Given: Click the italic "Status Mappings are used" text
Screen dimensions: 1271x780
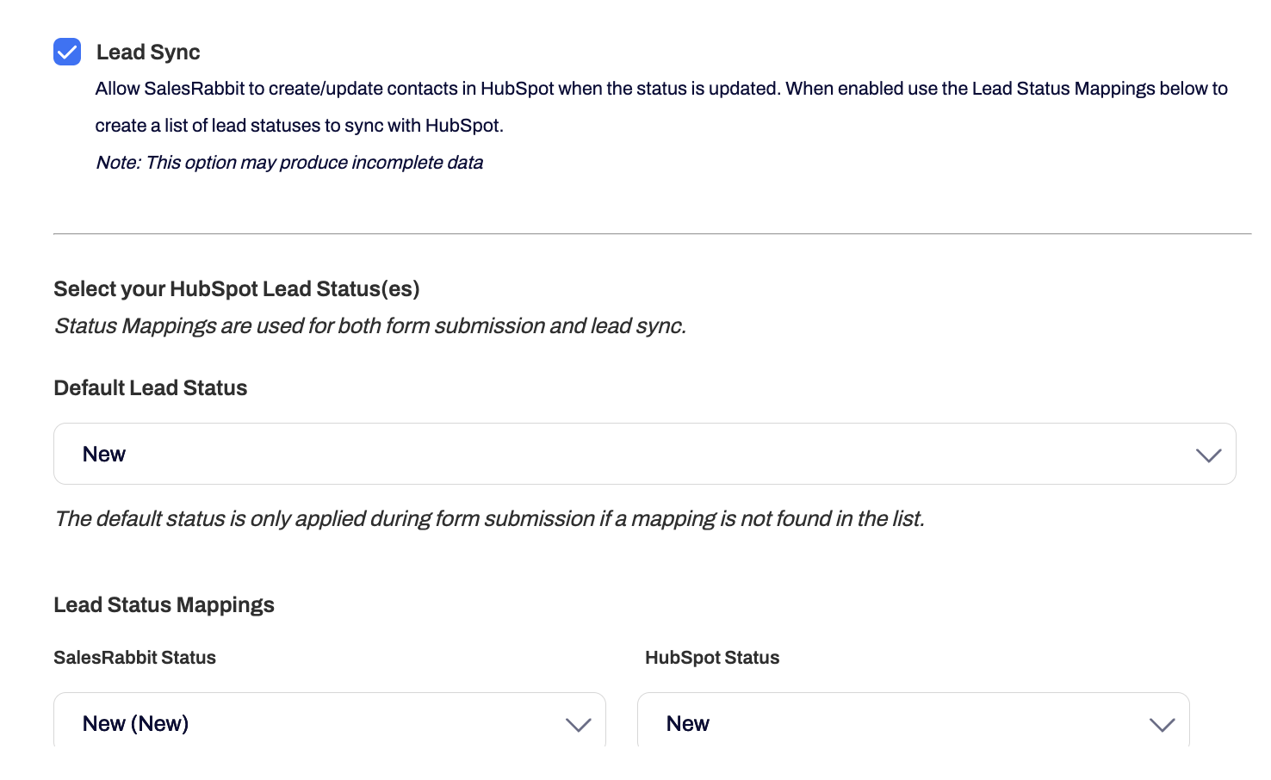Looking at the screenshot, I should tap(369, 326).
